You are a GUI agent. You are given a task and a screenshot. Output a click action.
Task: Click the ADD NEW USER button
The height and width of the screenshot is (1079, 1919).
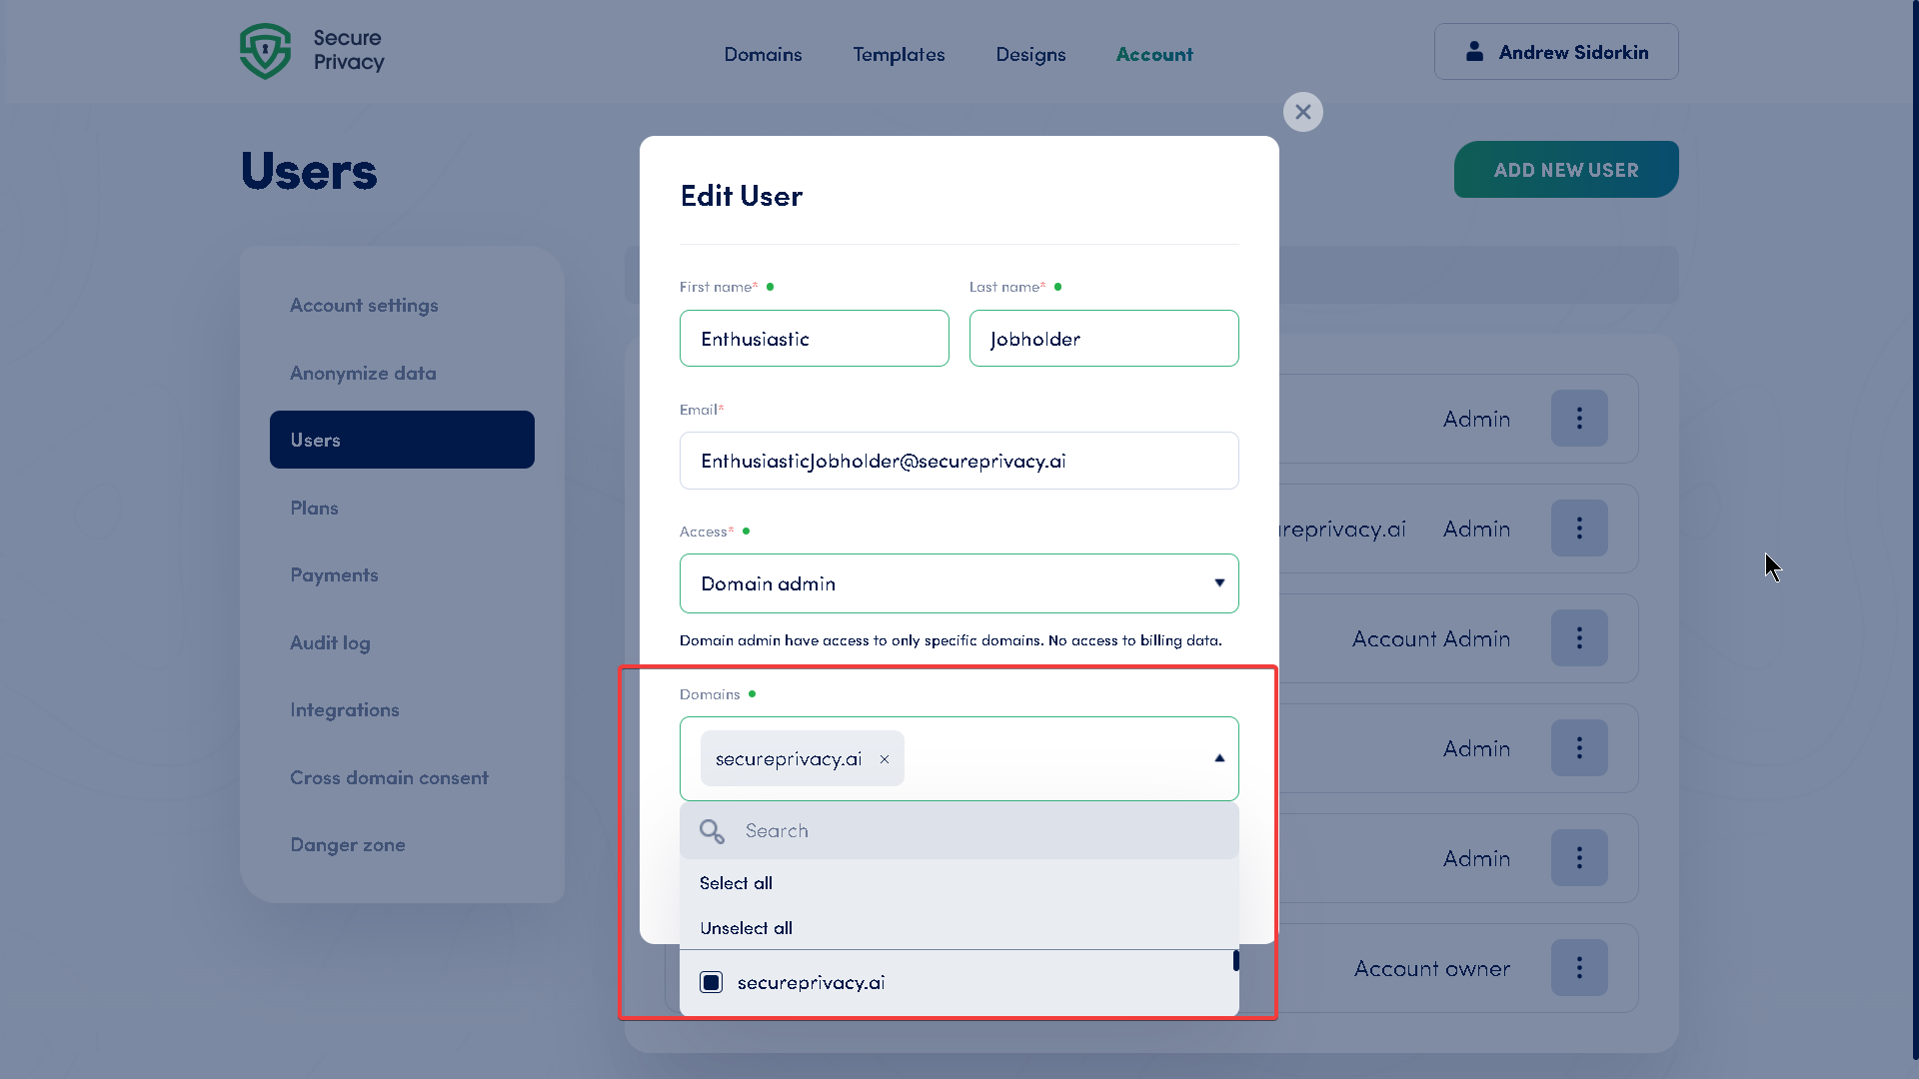point(1565,170)
